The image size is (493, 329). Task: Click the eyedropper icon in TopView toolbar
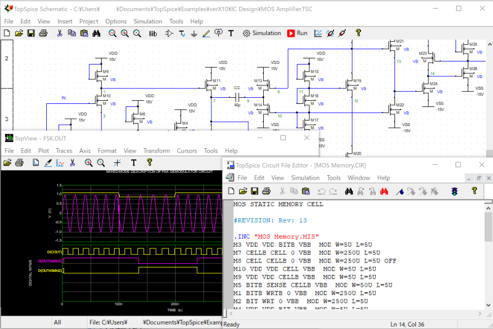[48, 163]
